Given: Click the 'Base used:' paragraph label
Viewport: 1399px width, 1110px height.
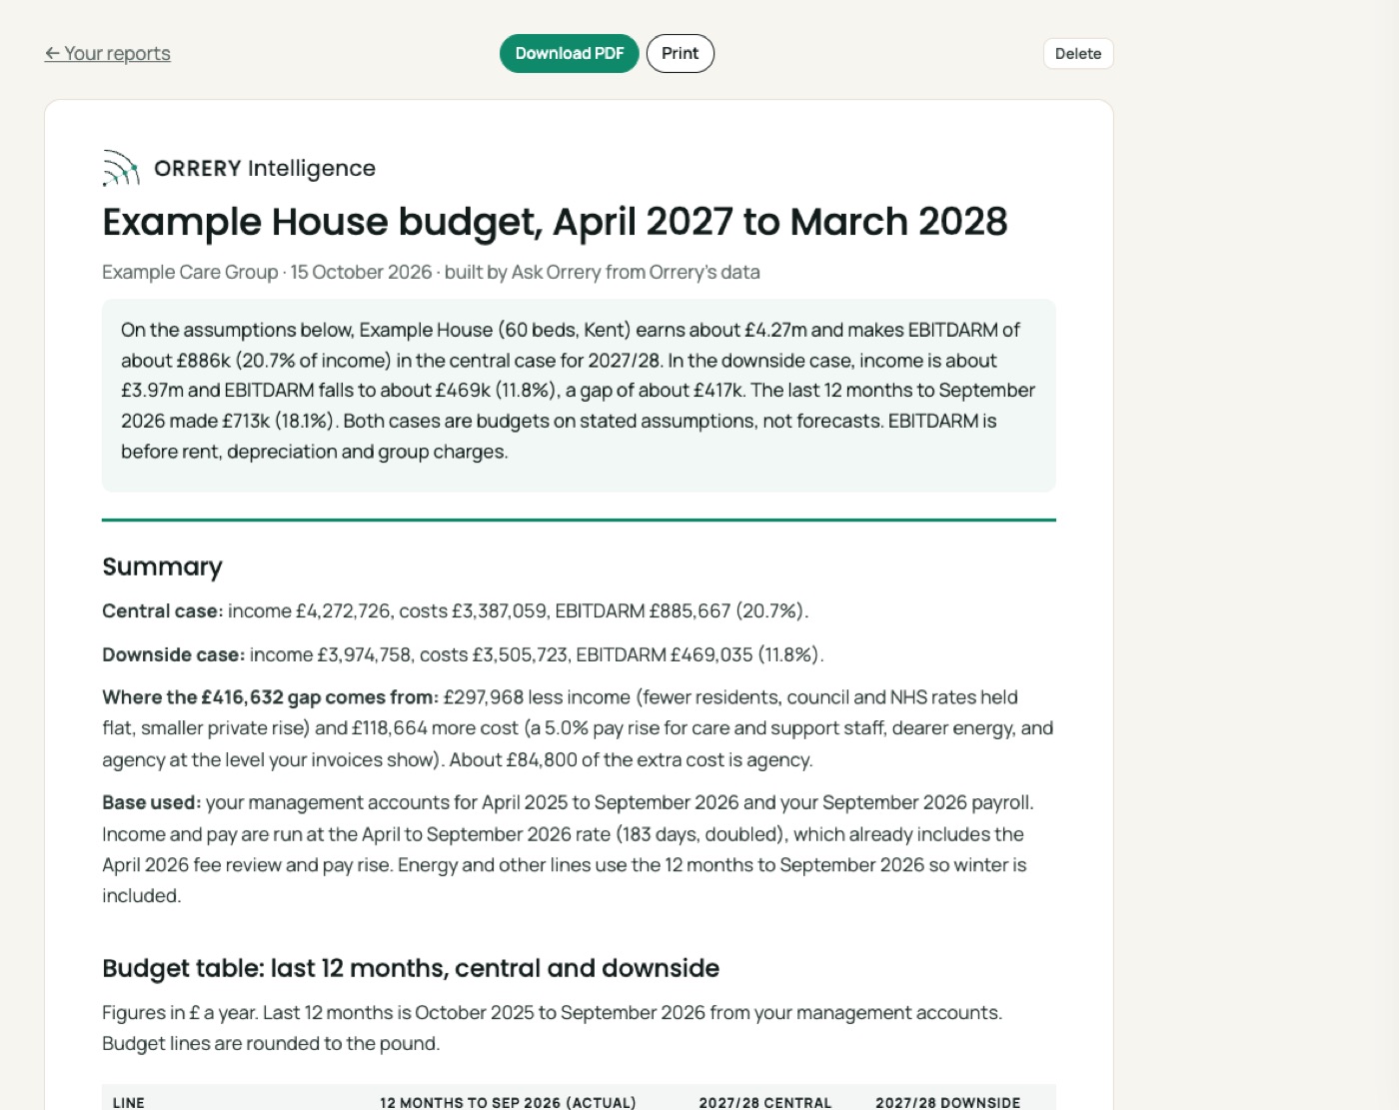Looking at the screenshot, I should point(152,802).
